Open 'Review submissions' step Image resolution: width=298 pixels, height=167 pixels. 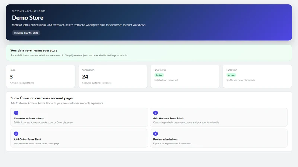pos(219,138)
